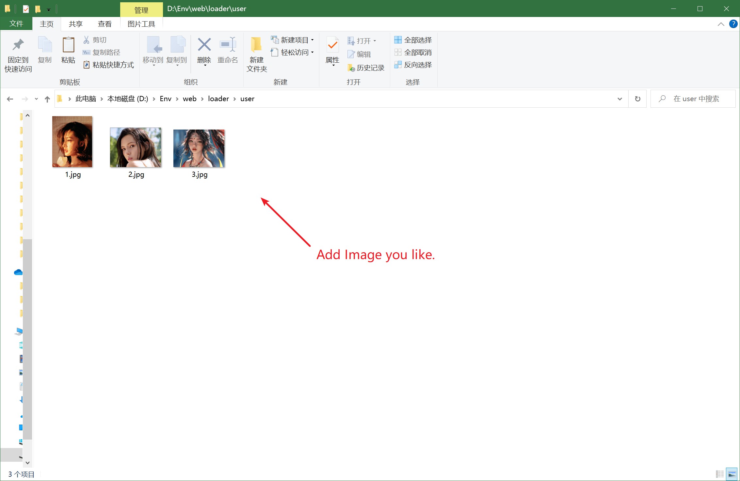Viewport: 740px width, 481px height.
Task: Click the refresh icon beside the address bar
Action: [637, 99]
